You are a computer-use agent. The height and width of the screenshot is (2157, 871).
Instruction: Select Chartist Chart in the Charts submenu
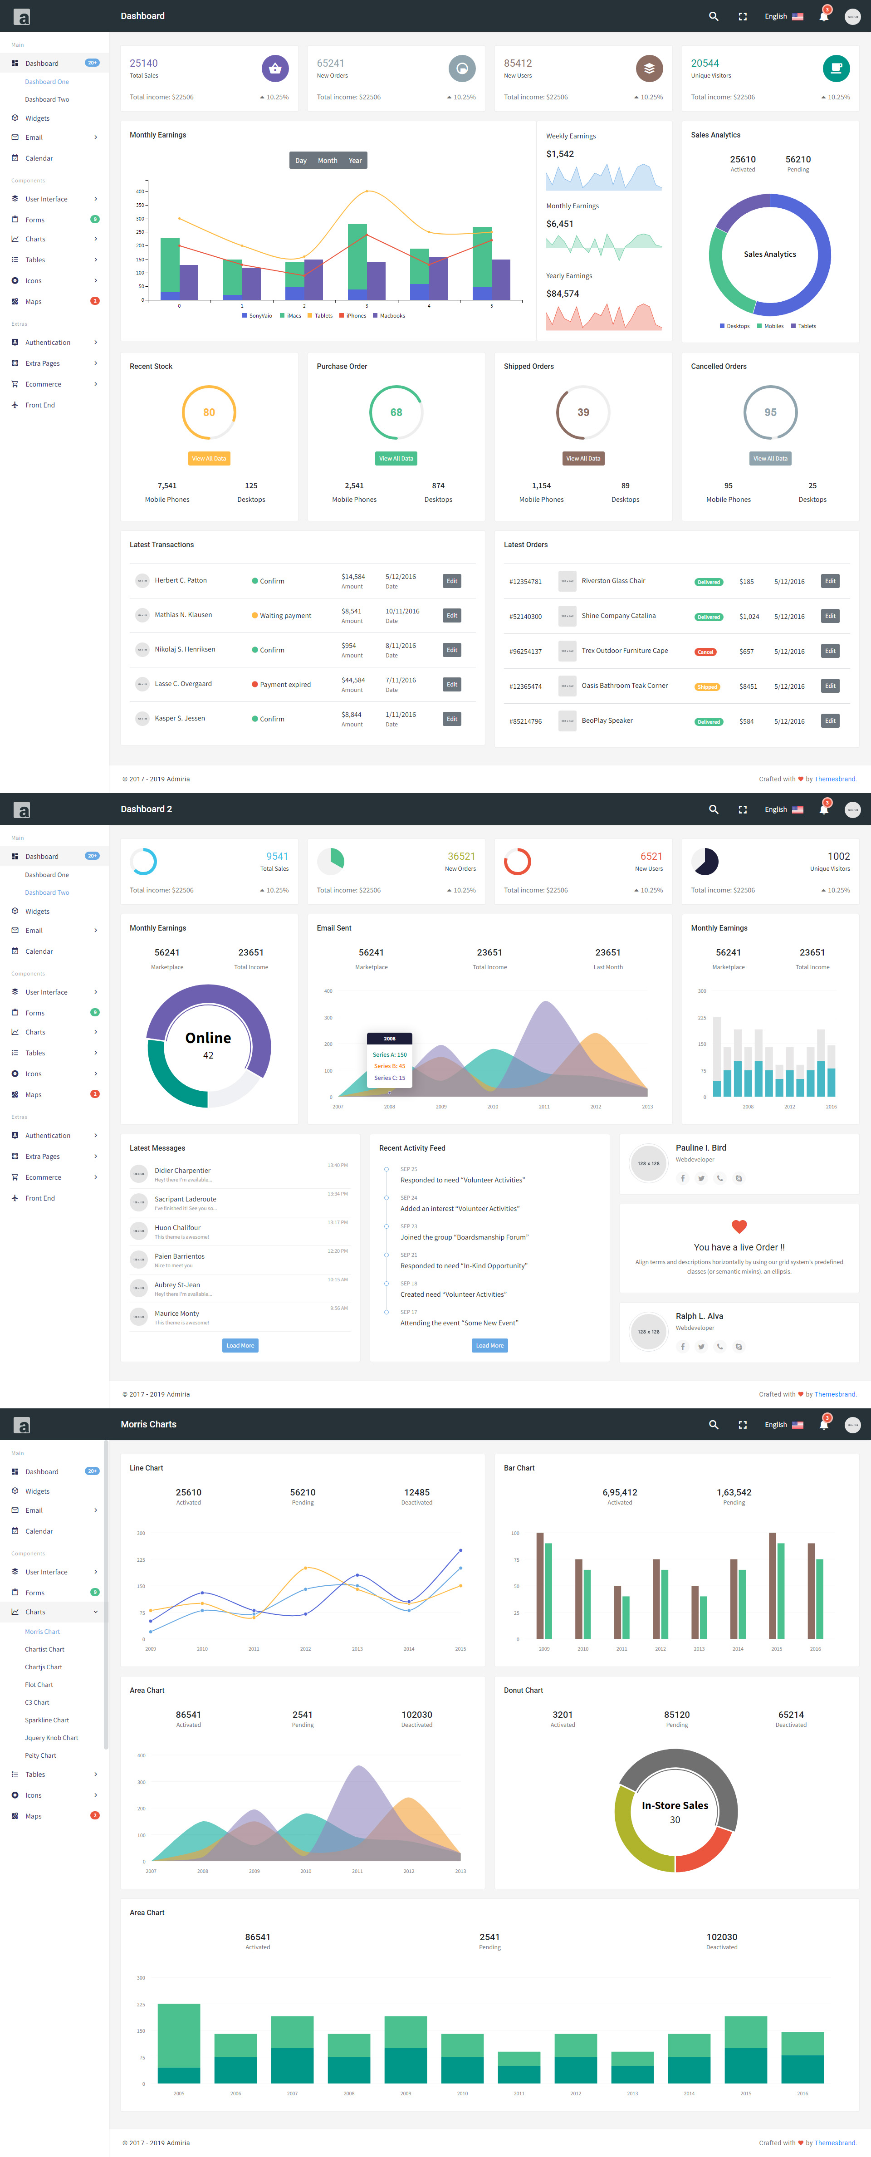tap(44, 1650)
